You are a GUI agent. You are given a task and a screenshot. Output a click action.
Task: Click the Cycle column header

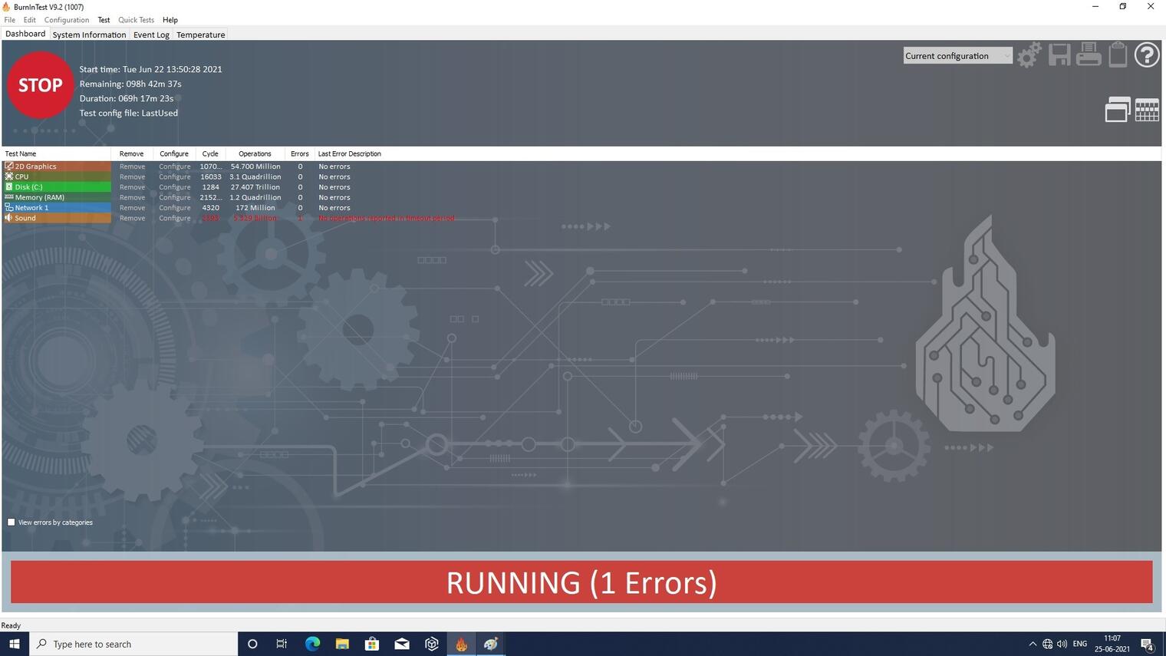[x=210, y=153]
